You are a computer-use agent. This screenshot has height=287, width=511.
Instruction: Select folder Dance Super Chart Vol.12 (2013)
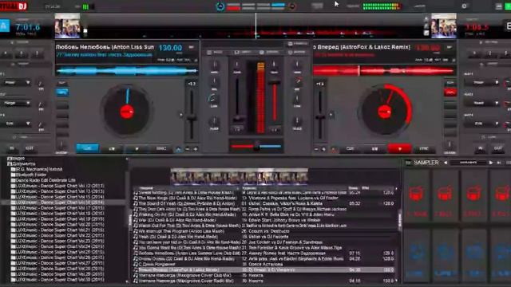tap(57, 186)
